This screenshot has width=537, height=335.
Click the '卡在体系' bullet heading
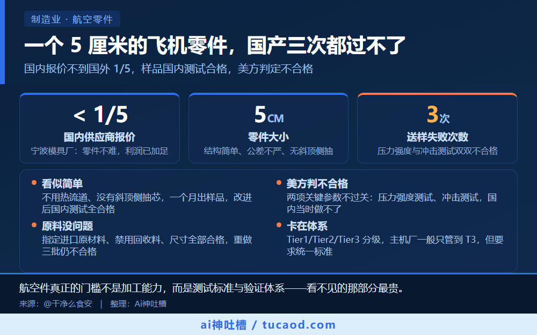pos(307,226)
